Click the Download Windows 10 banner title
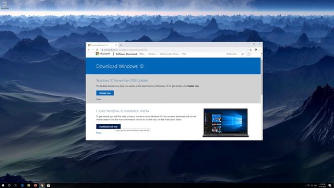The image size is (334, 188). (x=120, y=66)
